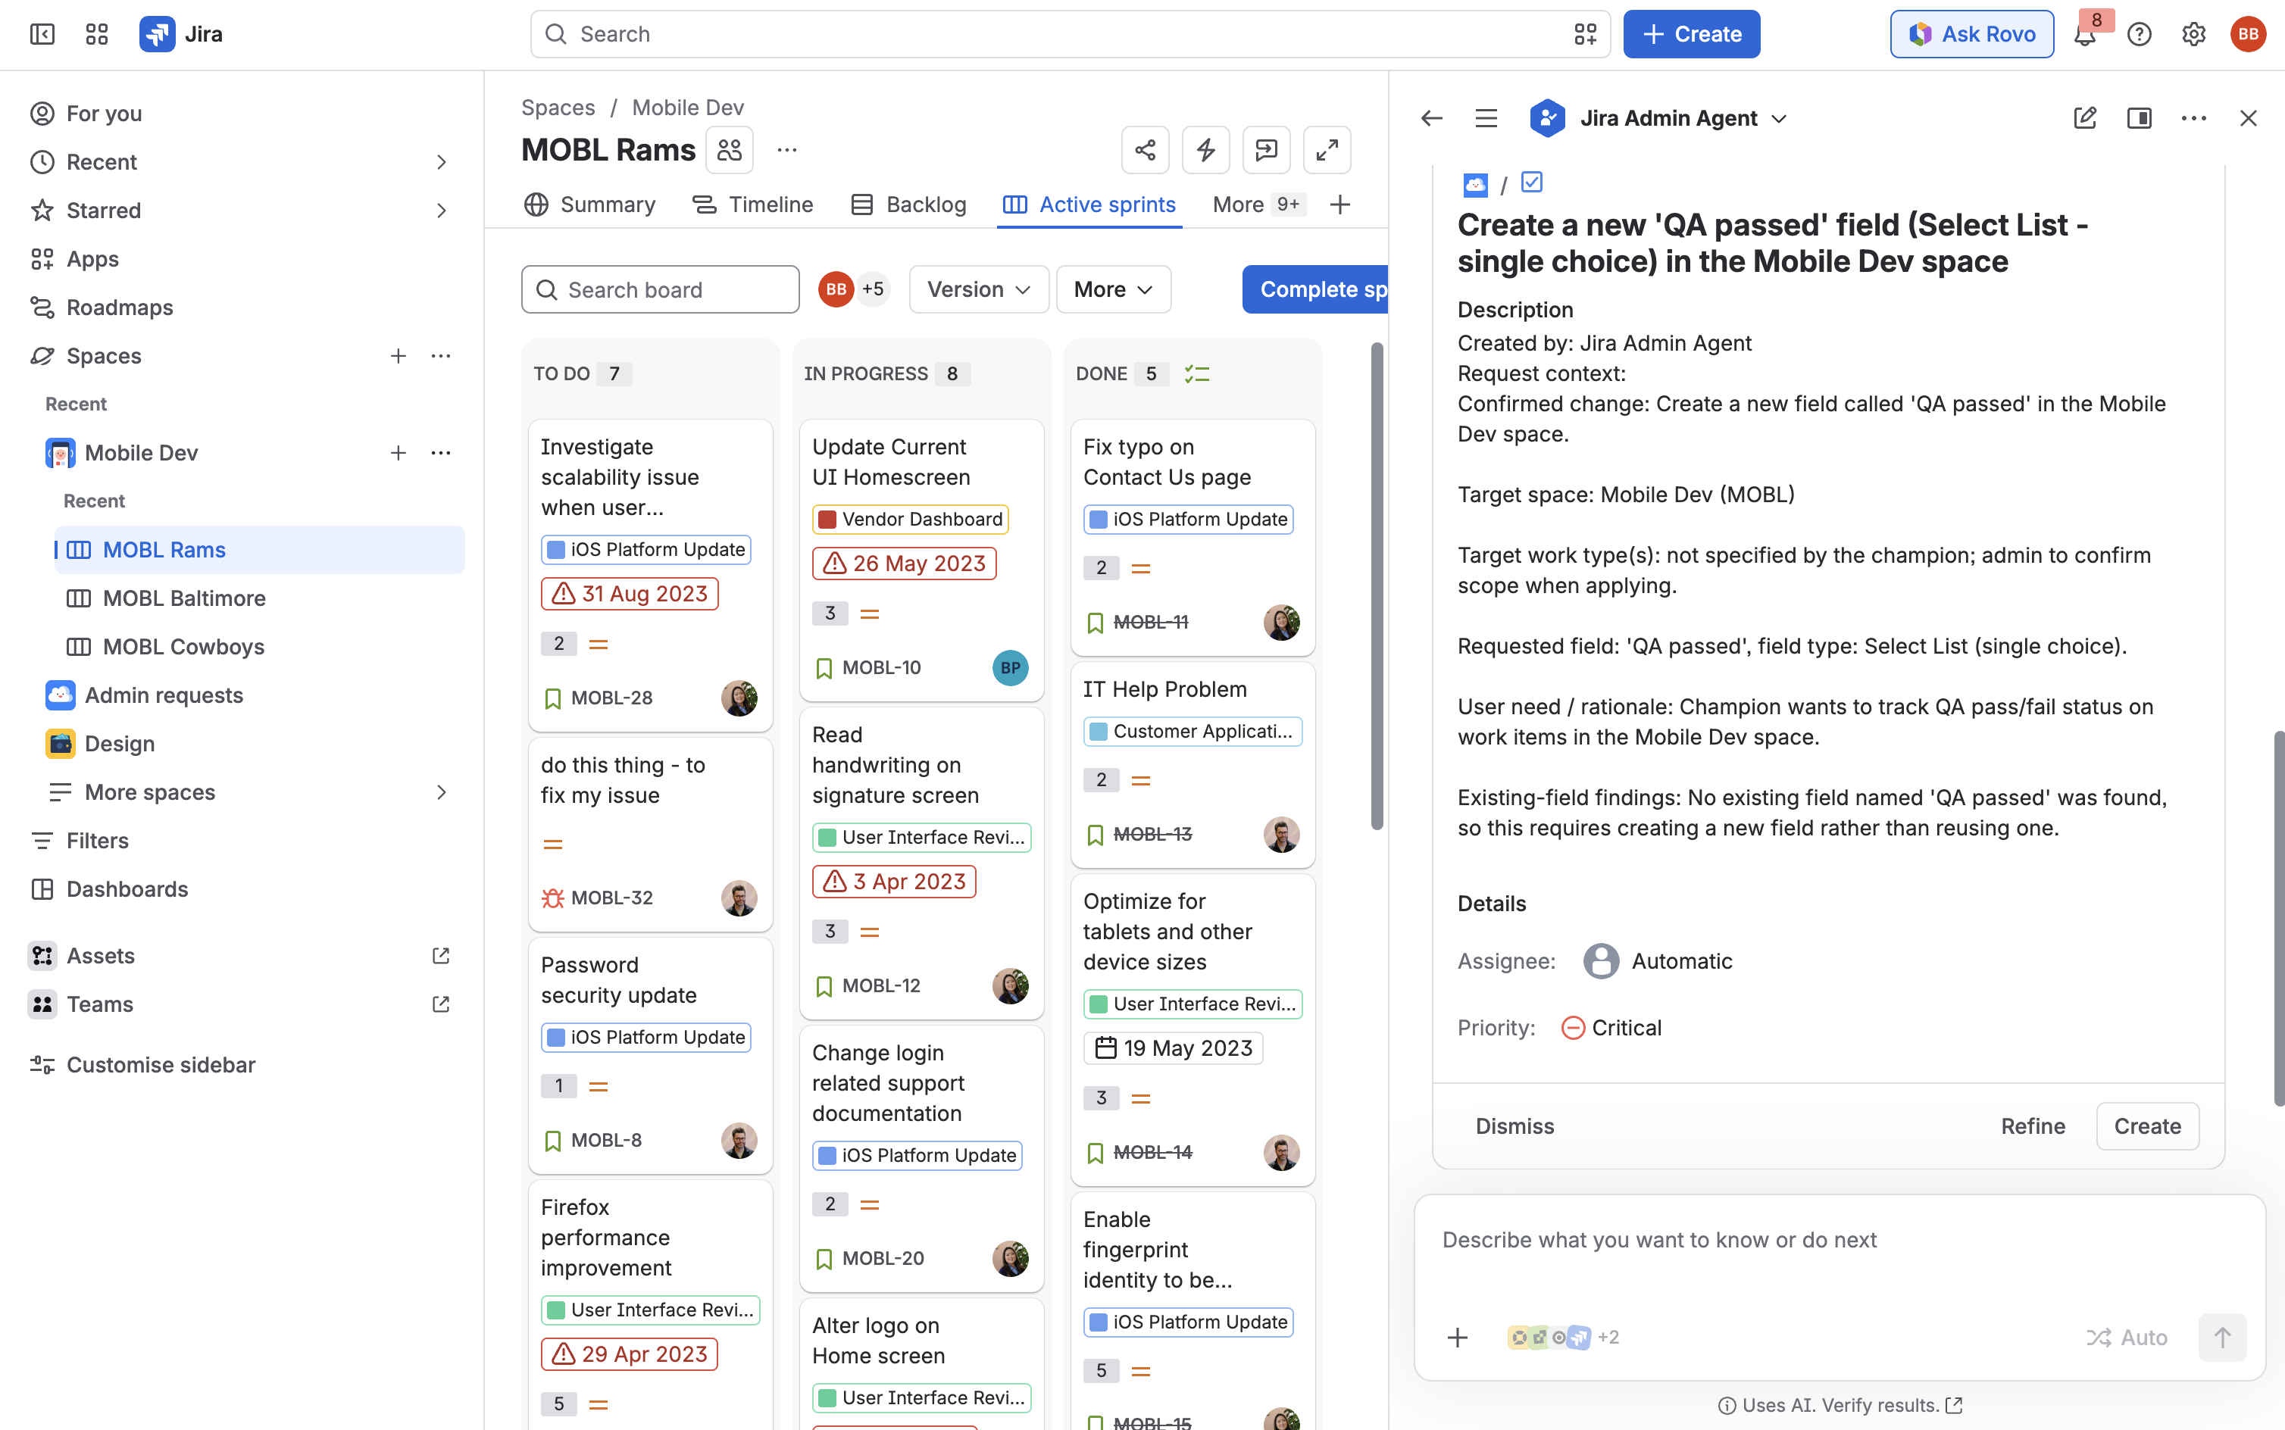Click the feedback speech bubble icon
The width and height of the screenshot is (2285, 1430).
(1267, 149)
